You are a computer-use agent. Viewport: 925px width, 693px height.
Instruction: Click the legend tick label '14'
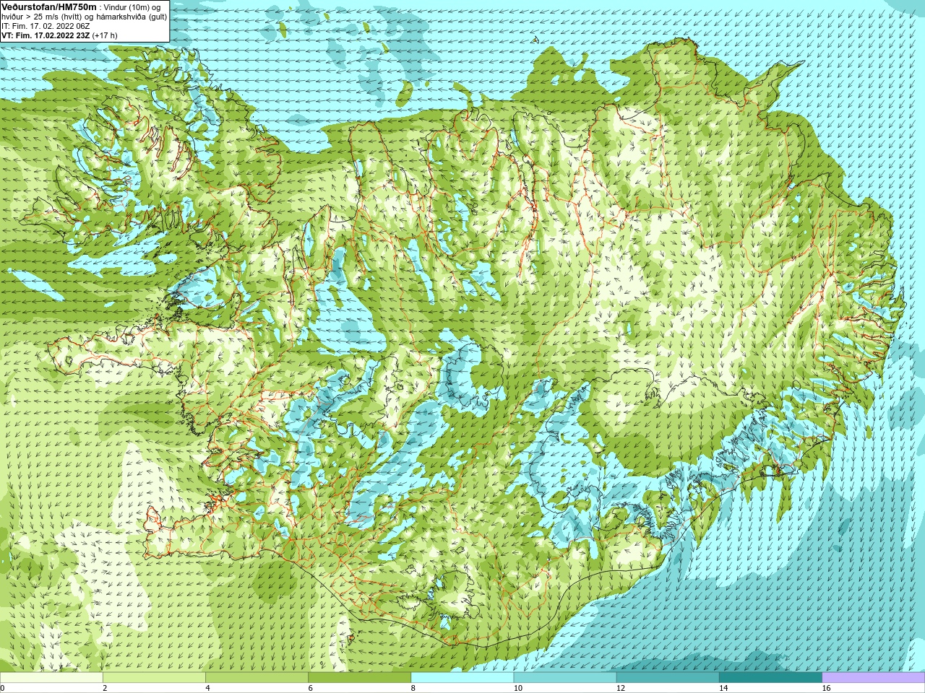(723, 688)
